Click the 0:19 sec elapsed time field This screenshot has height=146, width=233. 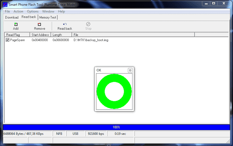tap(121, 134)
